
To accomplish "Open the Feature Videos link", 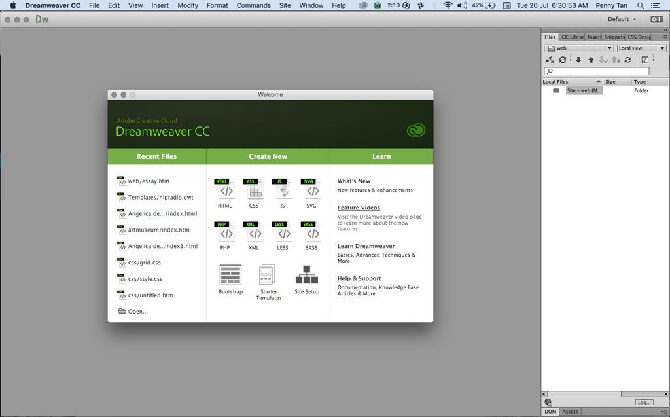I will (x=359, y=208).
